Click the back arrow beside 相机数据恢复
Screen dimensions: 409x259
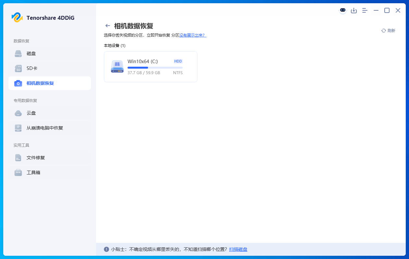(x=107, y=25)
